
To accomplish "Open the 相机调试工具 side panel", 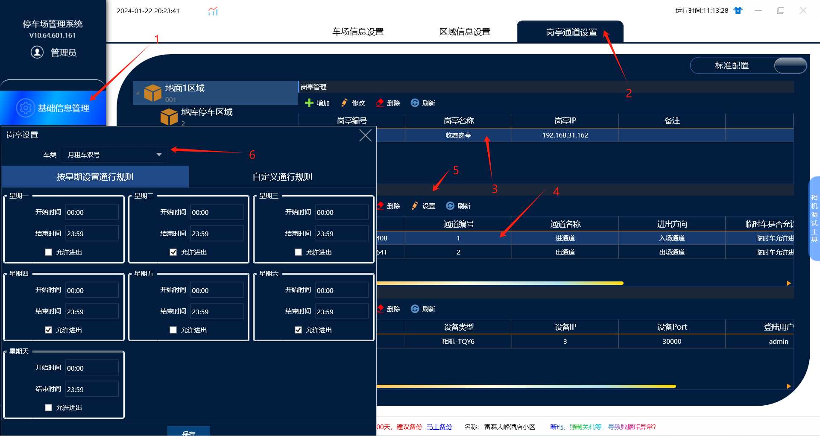I will 814,218.
